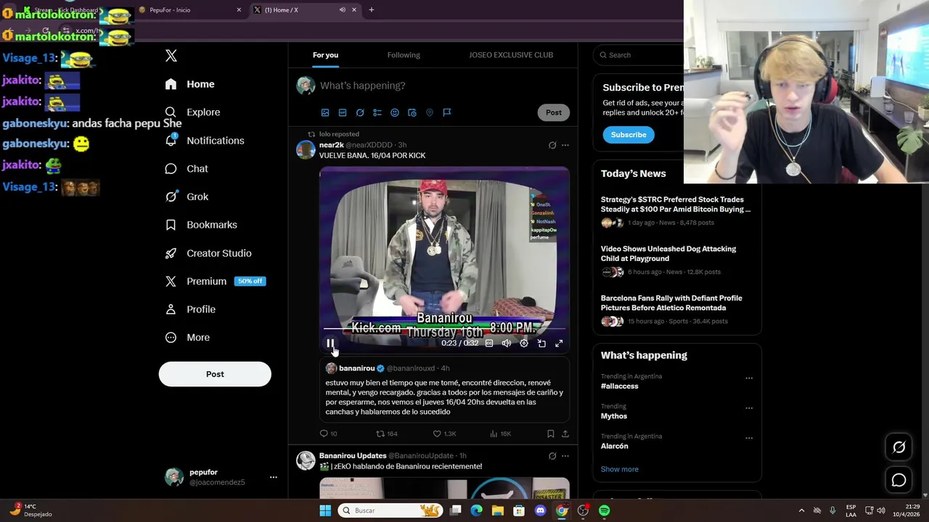View analytics of near2k post

(x=501, y=434)
